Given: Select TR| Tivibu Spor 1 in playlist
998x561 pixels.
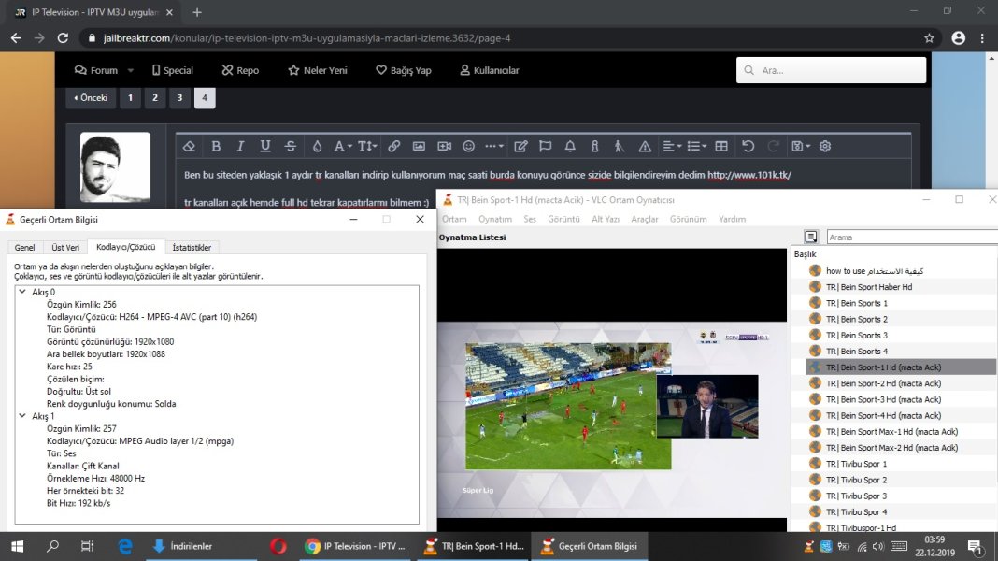Looking at the screenshot, I should [x=857, y=464].
